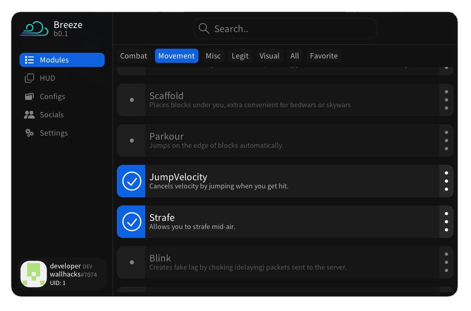
Task: Disable the JumpVelocity module
Action: (x=131, y=181)
